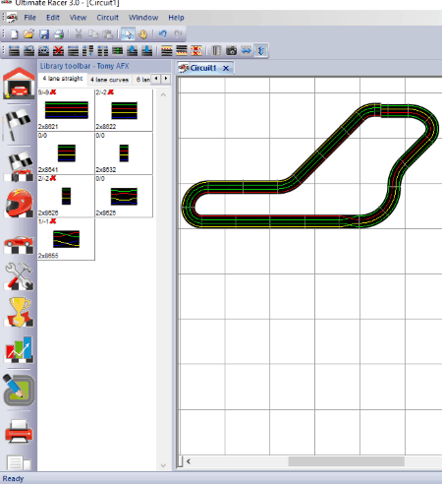Open the Circuit menu
This screenshot has width=442, height=484.
tap(107, 18)
